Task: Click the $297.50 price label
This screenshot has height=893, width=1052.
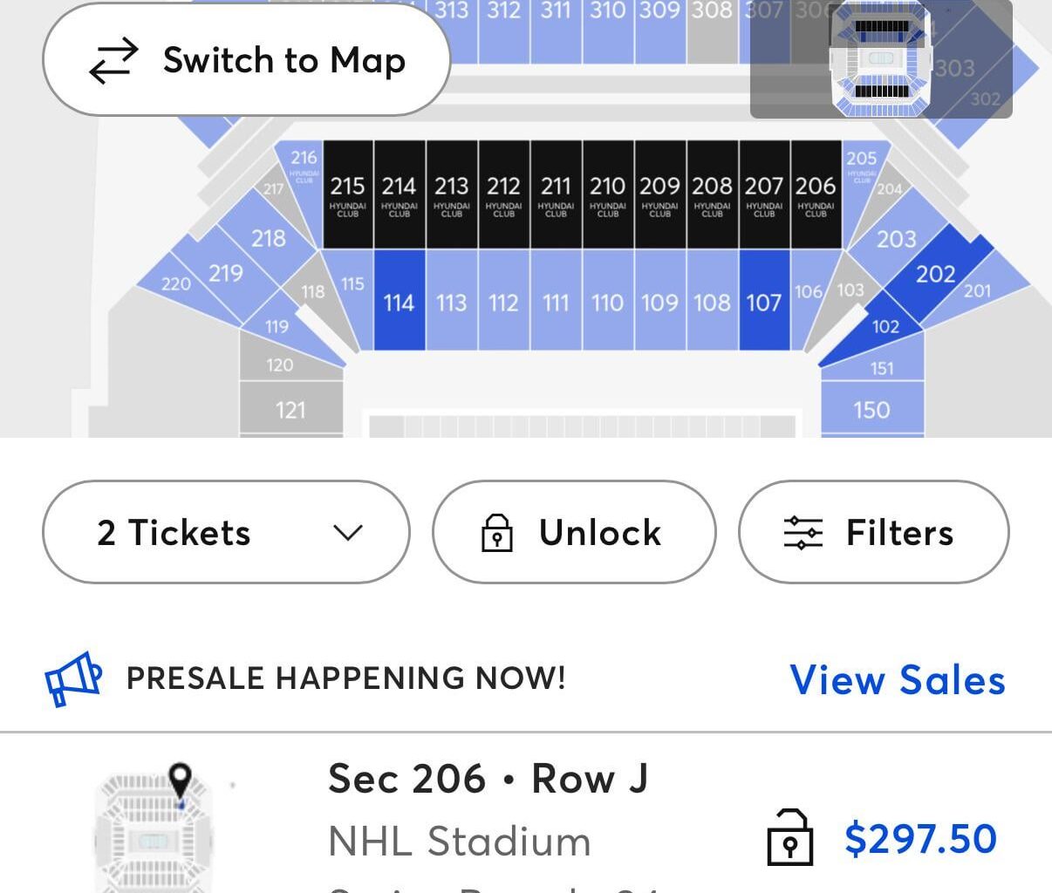Action: pyautogui.click(x=919, y=840)
